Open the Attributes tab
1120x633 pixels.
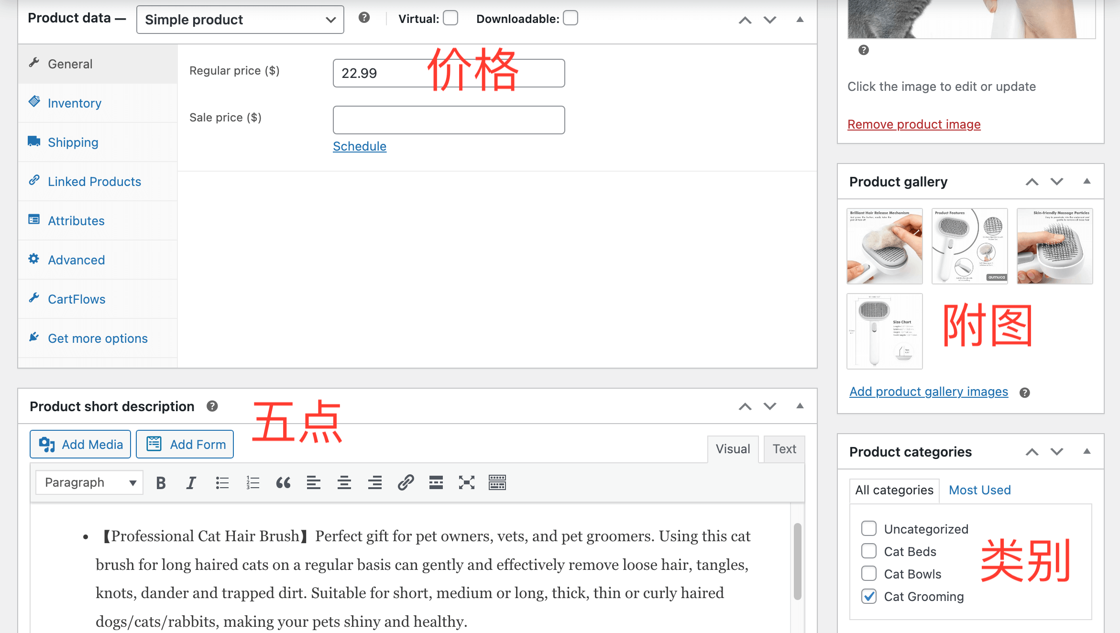click(x=98, y=221)
